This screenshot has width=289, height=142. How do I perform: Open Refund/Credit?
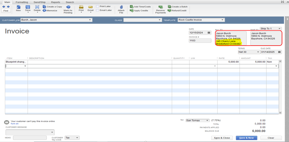click(177, 10)
